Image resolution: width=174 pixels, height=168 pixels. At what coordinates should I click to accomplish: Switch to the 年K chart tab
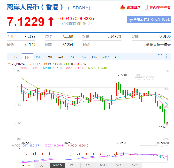coord(61,57)
